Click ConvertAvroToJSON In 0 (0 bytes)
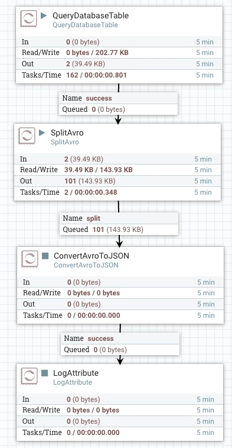The image size is (232, 448). point(120,282)
